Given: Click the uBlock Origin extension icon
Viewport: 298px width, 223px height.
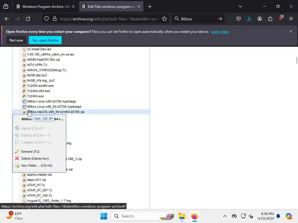Looking at the screenshot, I should click(281, 18).
